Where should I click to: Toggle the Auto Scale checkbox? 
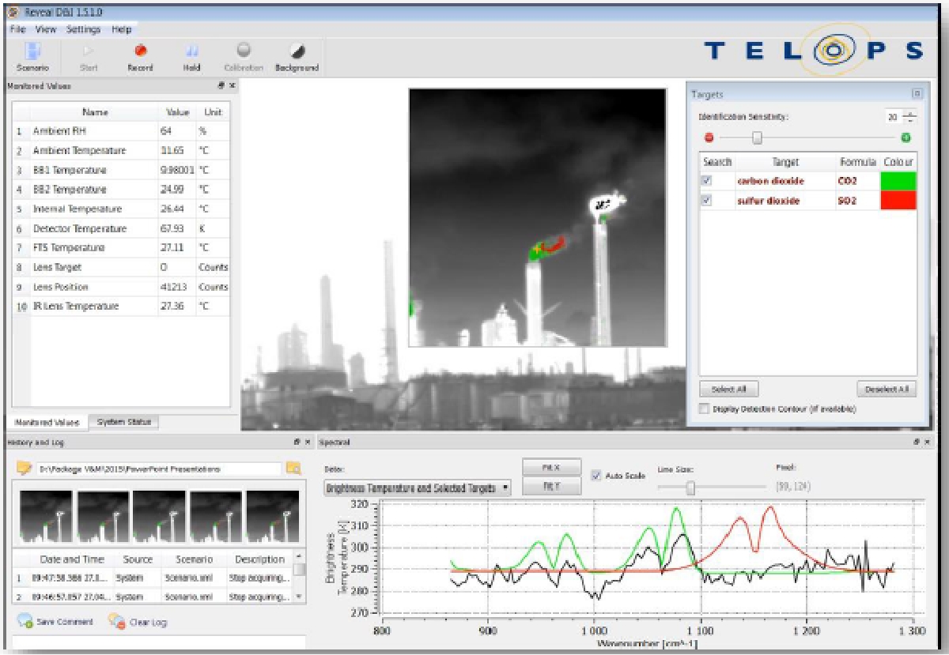click(597, 476)
